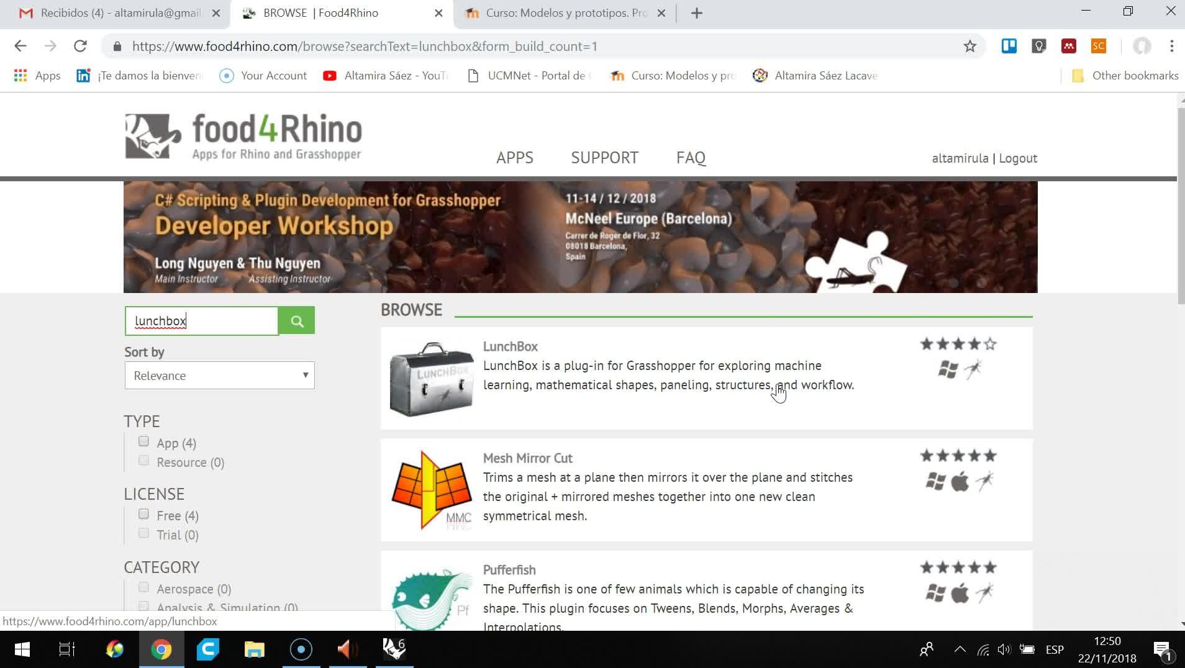Image resolution: width=1185 pixels, height=668 pixels.
Task: Click the address bar URL
Action: (x=365, y=47)
